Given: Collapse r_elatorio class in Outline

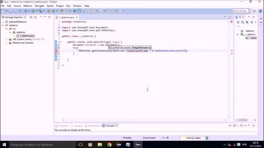Looking at the screenshot, I should pos(238,35).
